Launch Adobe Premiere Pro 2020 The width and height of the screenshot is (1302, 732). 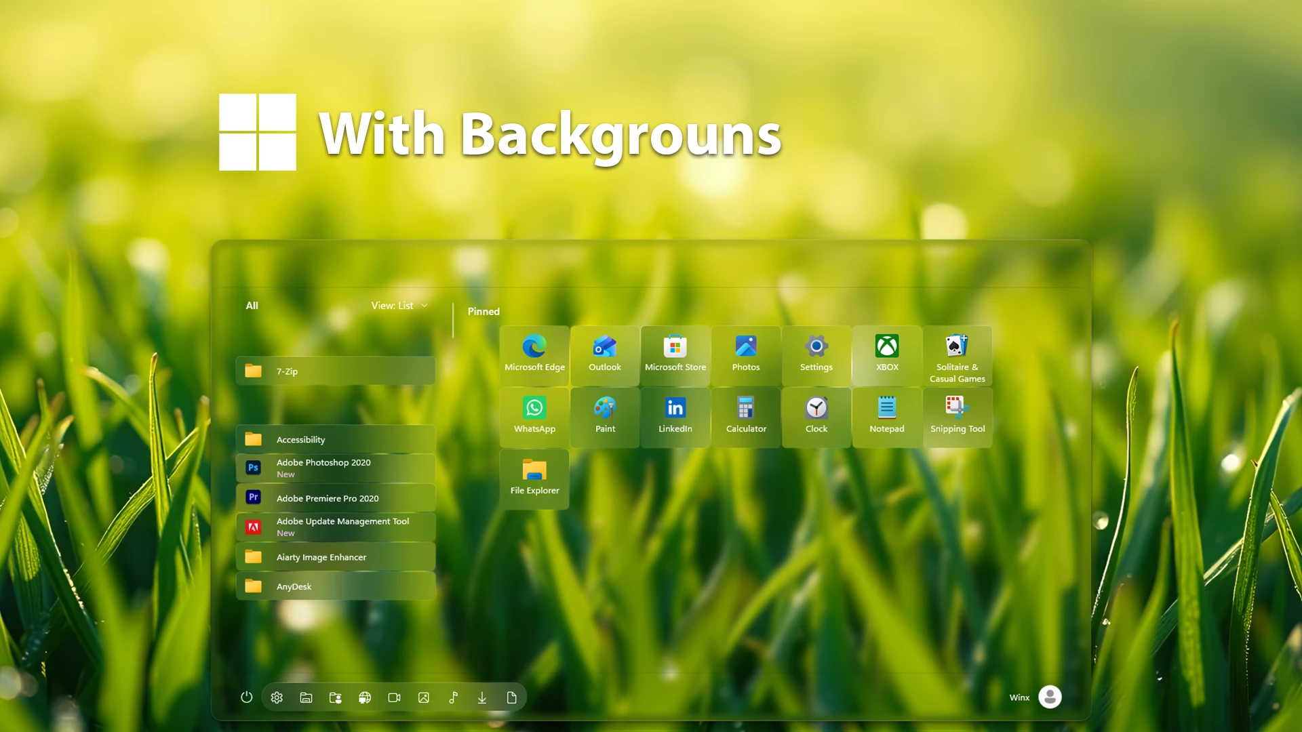pos(336,497)
